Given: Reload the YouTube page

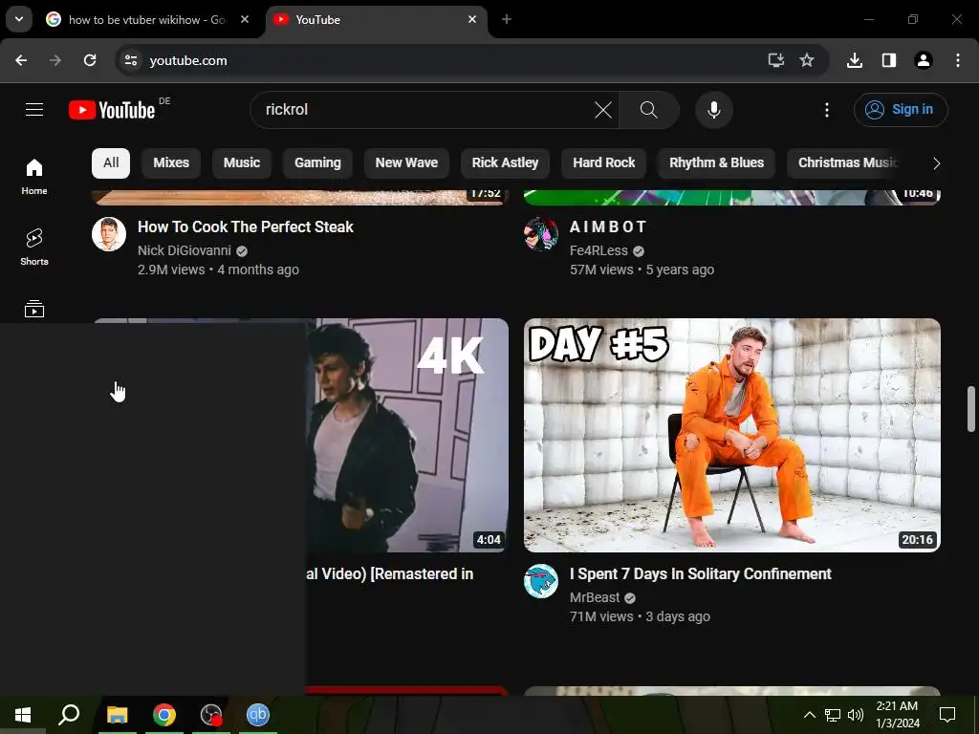Looking at the screenshot, I should pyautogui.click(x=90, y=60).
